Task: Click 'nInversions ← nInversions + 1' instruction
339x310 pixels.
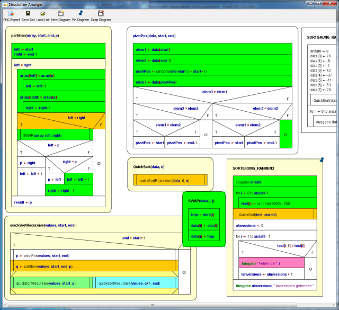Action: point(272,273)
